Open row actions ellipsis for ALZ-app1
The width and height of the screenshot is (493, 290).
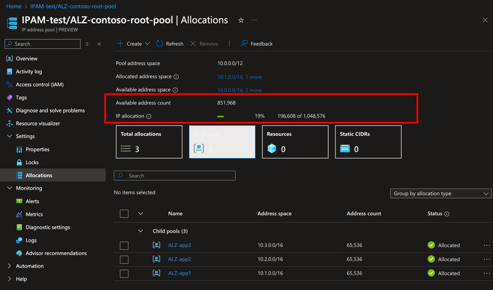pos(487,273)
